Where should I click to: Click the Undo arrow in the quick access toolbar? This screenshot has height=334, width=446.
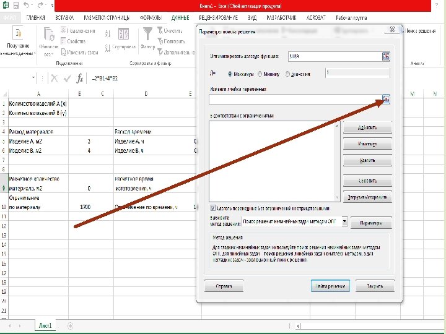pos(26,5)
